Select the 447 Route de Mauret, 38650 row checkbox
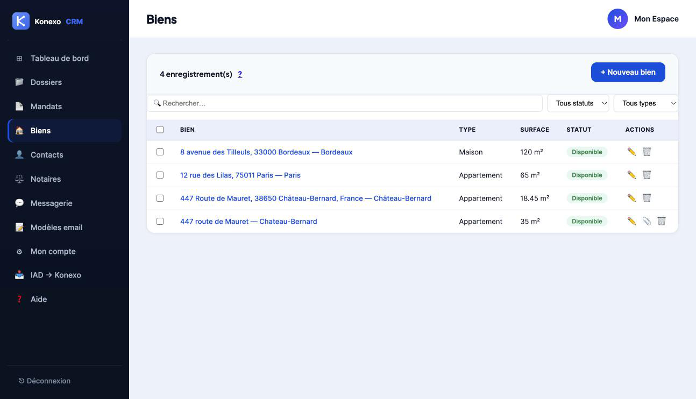Screen dimensions: 696x399 [x=160, y=198]
